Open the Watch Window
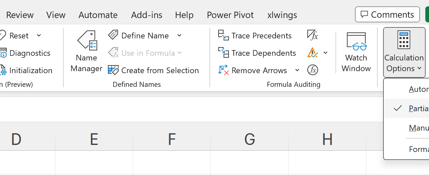Image resolution: width=429 pixels, height=175 pixels. pos(356,52)
